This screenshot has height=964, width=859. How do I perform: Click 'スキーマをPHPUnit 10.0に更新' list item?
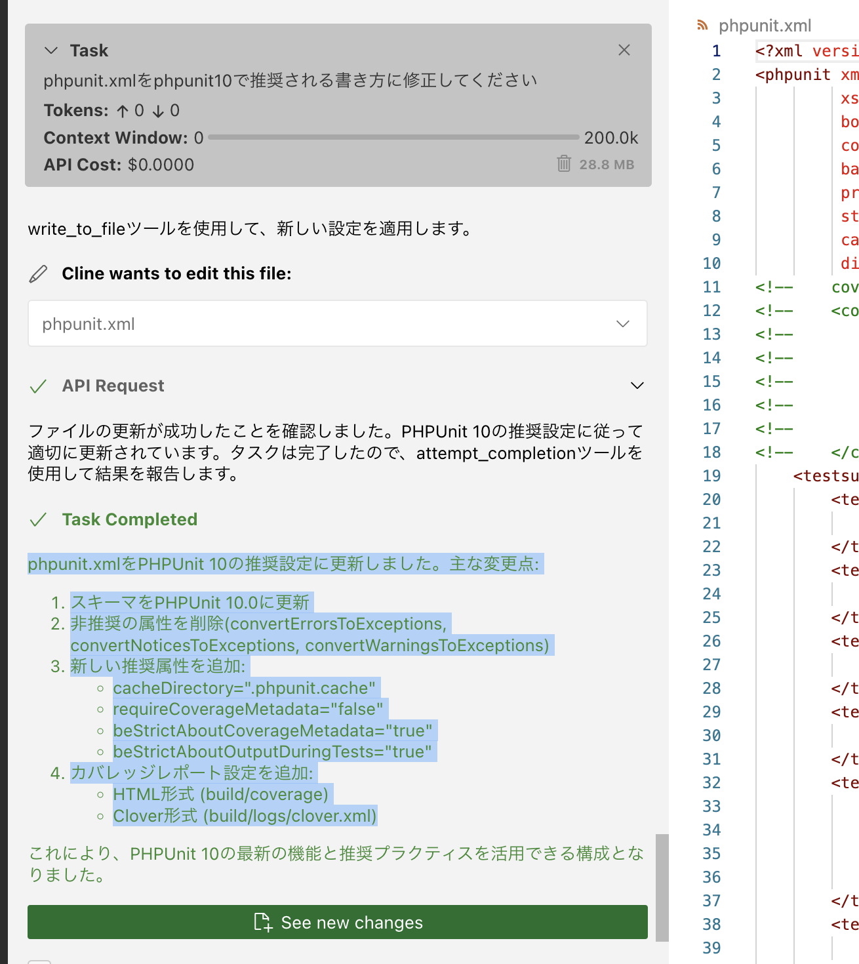190,602
